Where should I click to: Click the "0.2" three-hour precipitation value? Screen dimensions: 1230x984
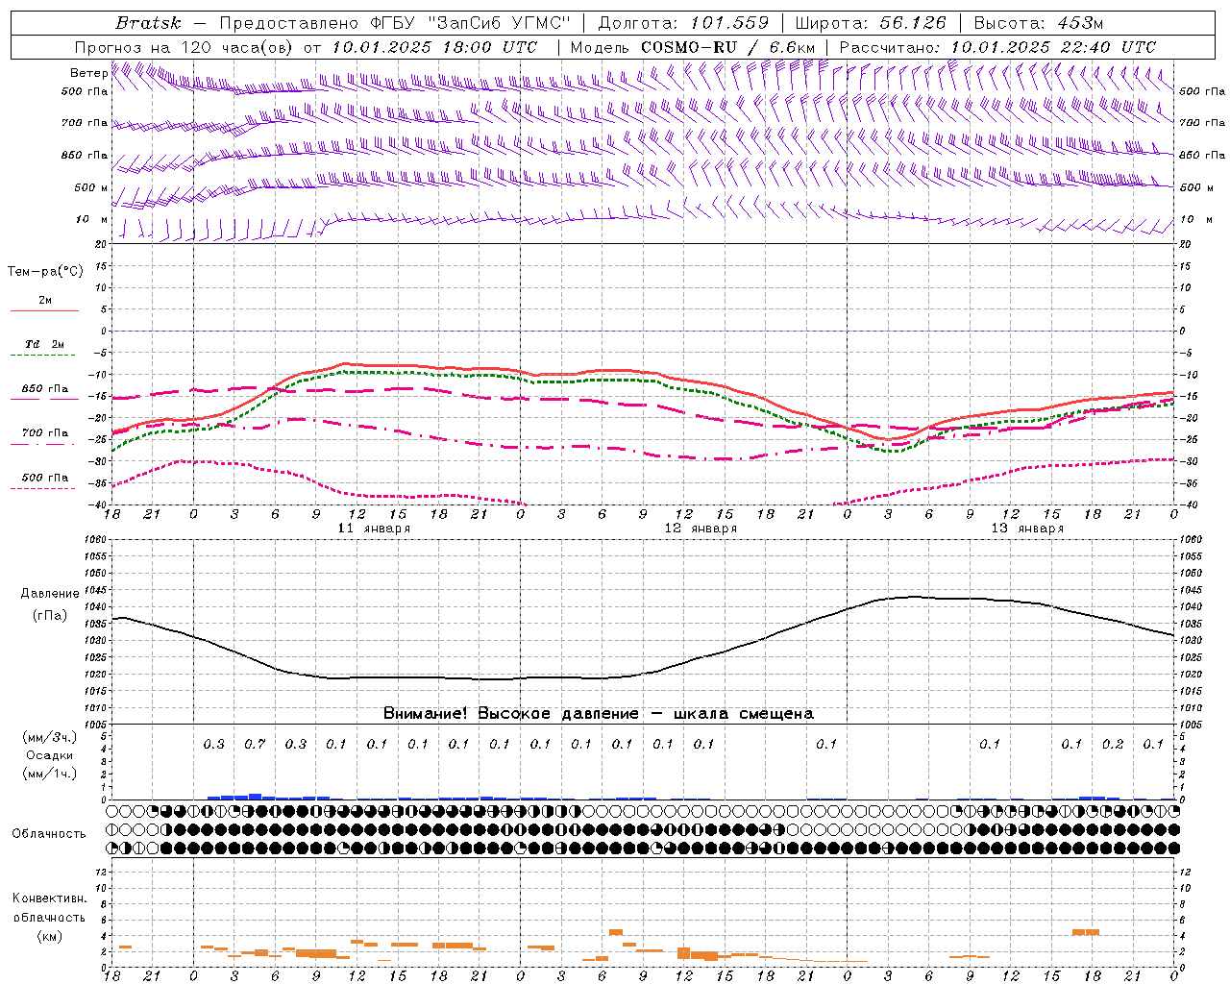tap(1113, 744)
